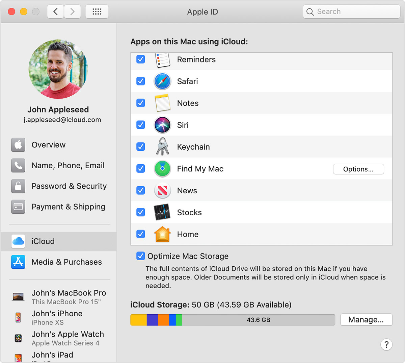Viewport: 405px width, 363px height.
Task: Click the Stocks chart icon
Action: click(x=162, y=212)
